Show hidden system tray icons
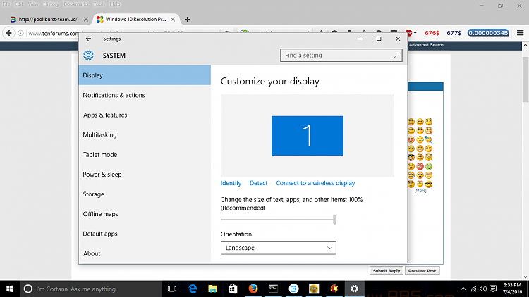 (x=463, y=289)
